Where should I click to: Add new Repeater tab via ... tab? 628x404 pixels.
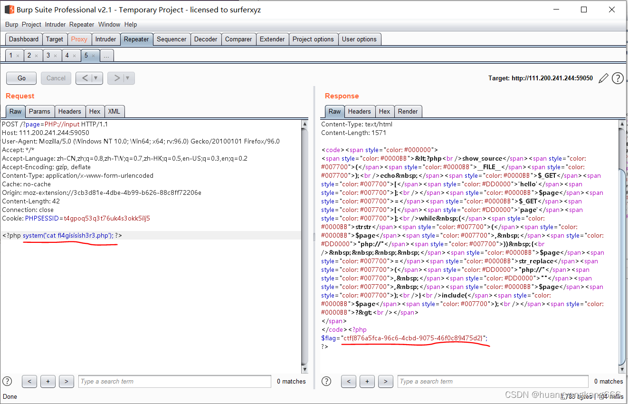[x=106, y=56]
